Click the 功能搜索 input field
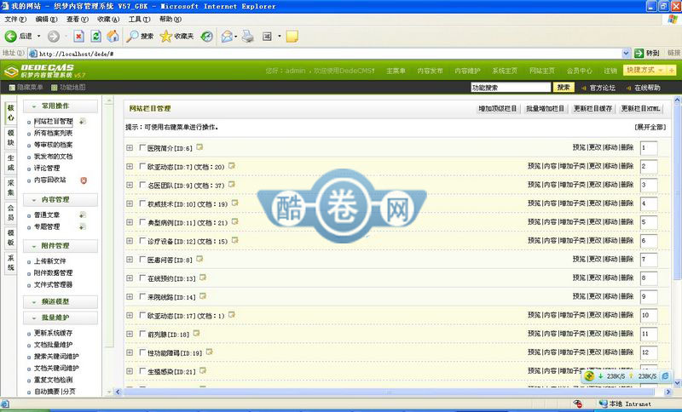This screenshot has height=412, width=682. (511, 88)
